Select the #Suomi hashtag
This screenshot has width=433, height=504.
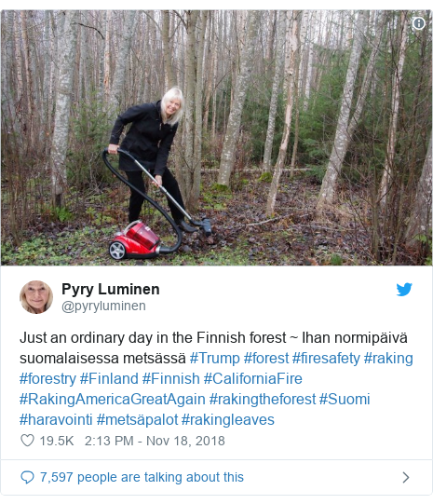pos(345,400)
